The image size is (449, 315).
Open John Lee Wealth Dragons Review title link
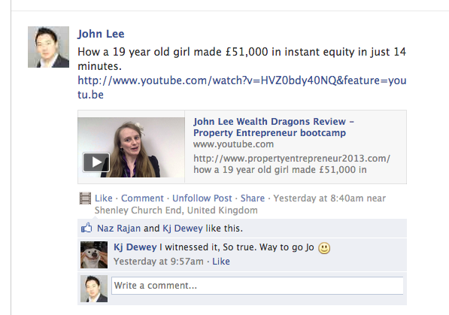pos(274,127)
